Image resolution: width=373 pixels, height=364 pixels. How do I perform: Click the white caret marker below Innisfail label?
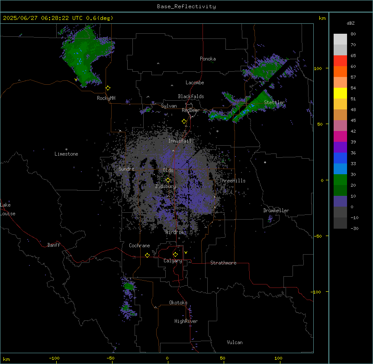[x=173, y=150]
